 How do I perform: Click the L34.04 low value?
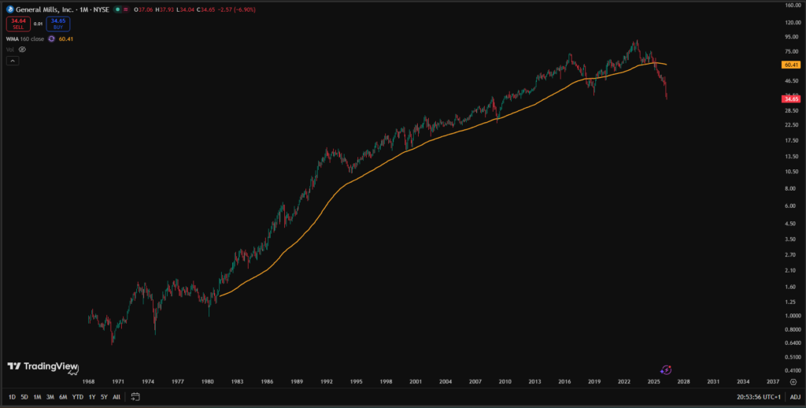[x=186, y=9]
